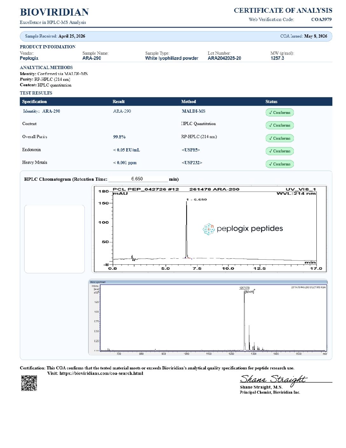Click the Conforms badge for Endotoxin
Viewport: 346px width, 448px height.
(x=280, y=151)
